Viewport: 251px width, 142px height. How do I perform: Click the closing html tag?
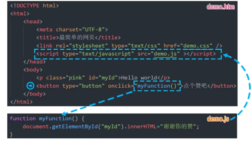[22, 102]
